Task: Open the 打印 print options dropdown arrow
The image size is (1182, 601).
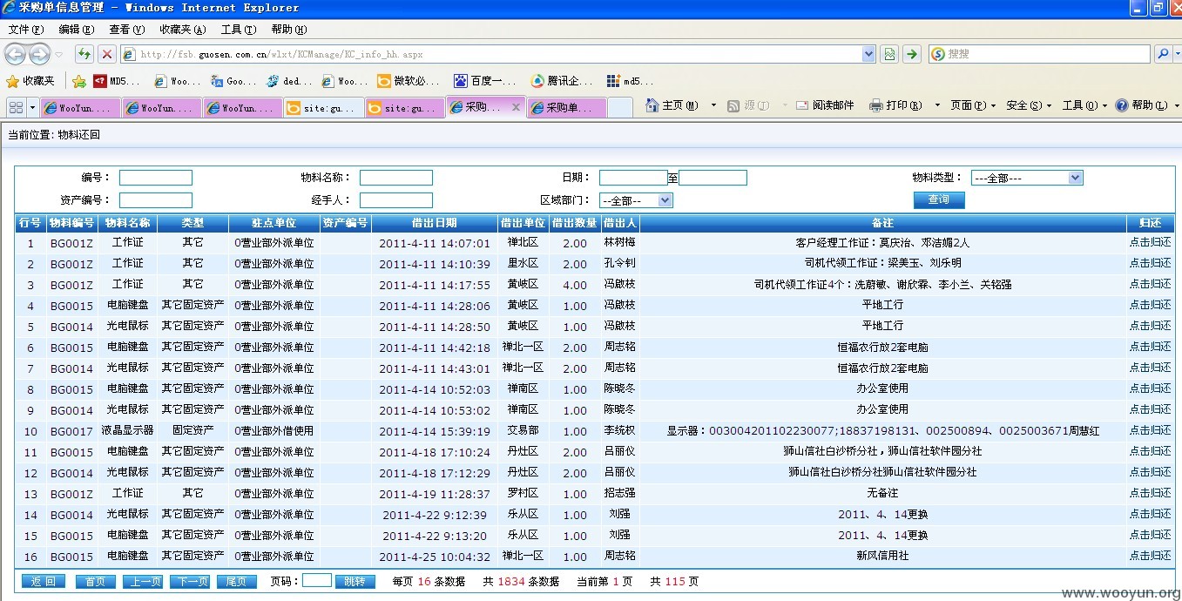Action: [x=937, y=105]
